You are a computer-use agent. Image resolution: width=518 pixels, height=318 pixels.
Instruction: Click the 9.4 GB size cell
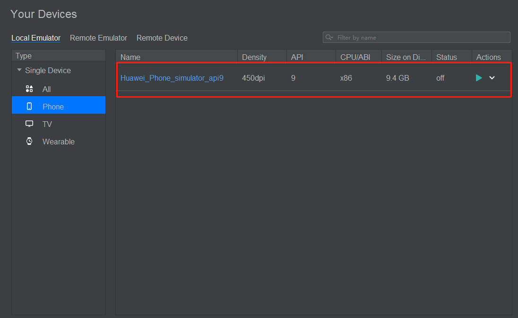(x=397, y=78)
